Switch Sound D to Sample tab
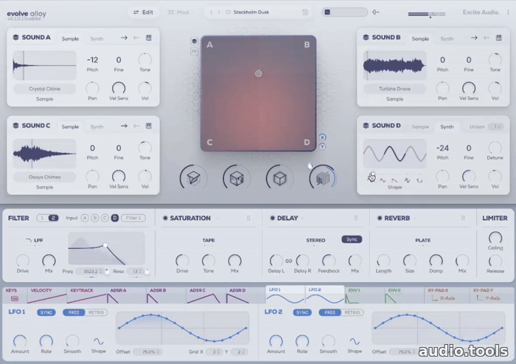The image size is (516, 364). (420, 126)
